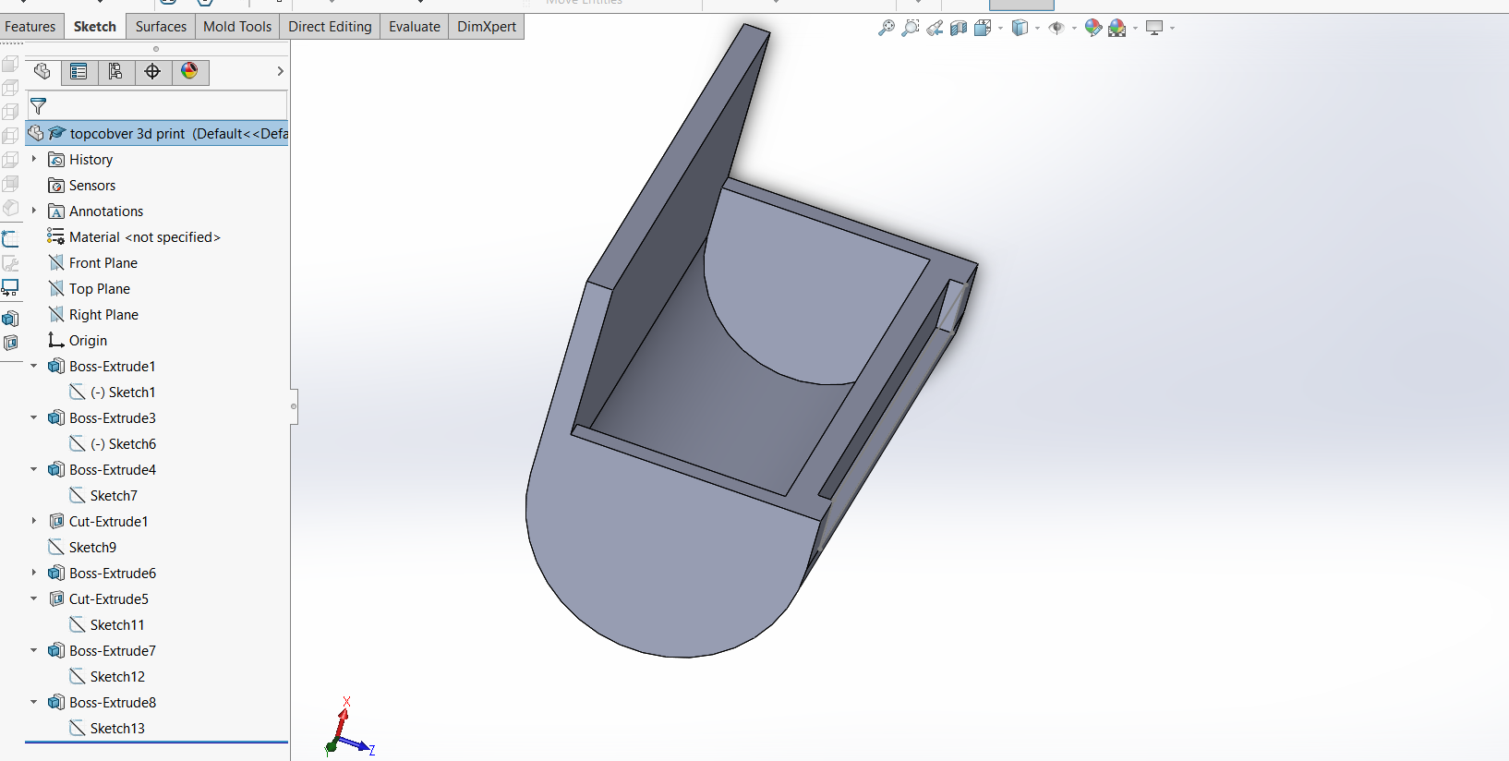Collapse the Boss-Extrude4 feature
The width and height of the screenshot is (1509, 761).
tap(34, 469)
